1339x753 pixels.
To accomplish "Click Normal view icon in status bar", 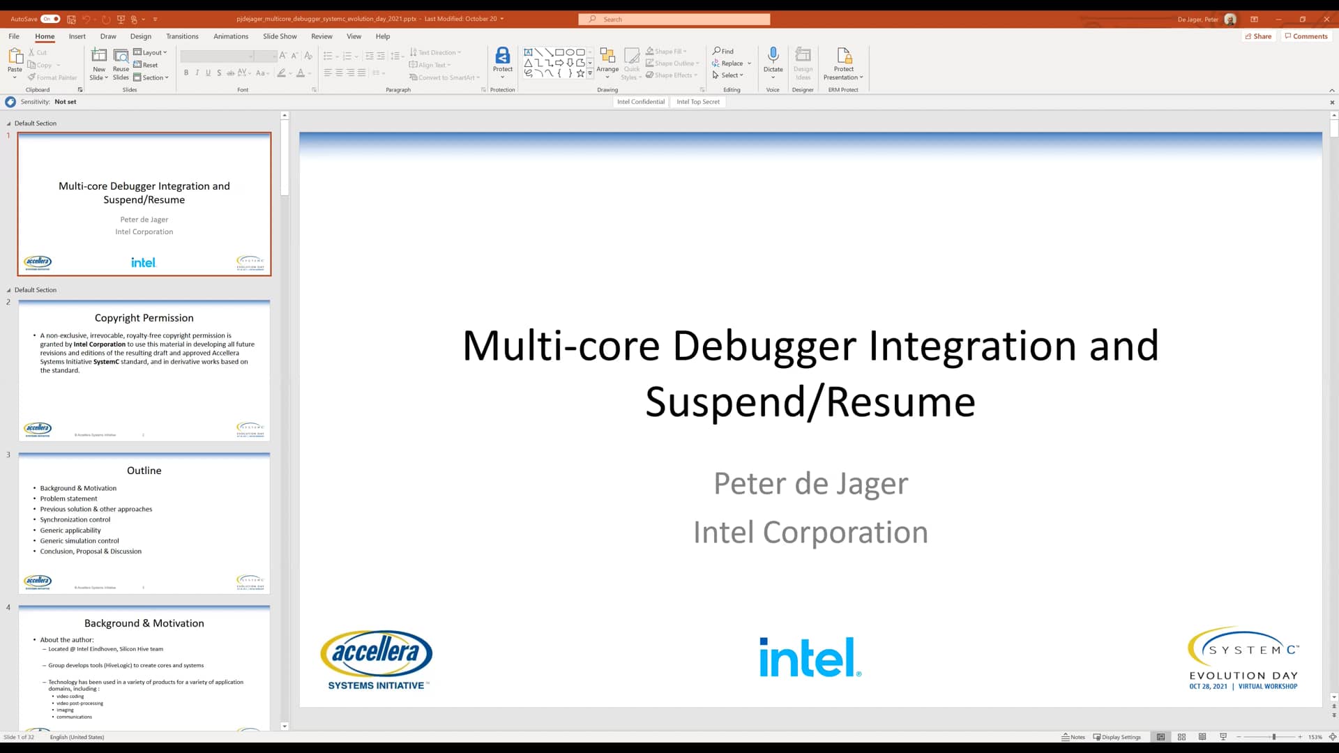I will tap(1160, 737).
